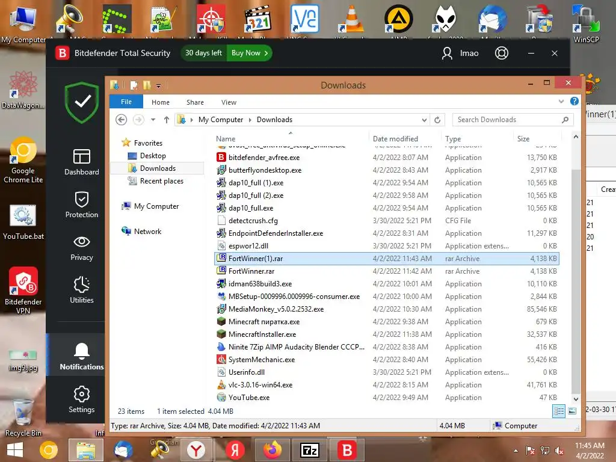Open Explorer help question mark
The width and height of the screenshot is (616, 462).
coord(574,101)
